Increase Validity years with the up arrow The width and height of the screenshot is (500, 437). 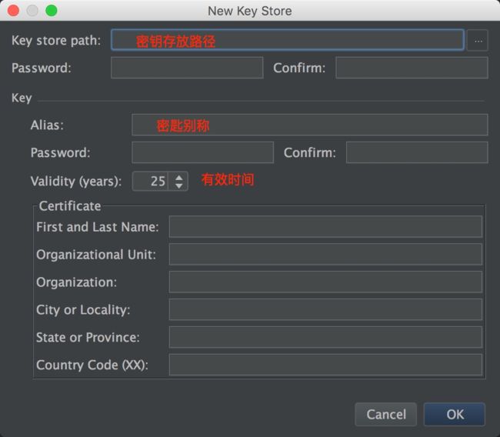click(179, 178)
